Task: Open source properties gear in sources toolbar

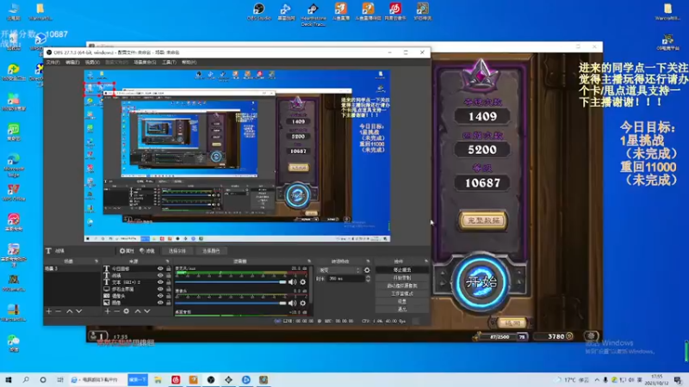Action: (x=126, y=311)
